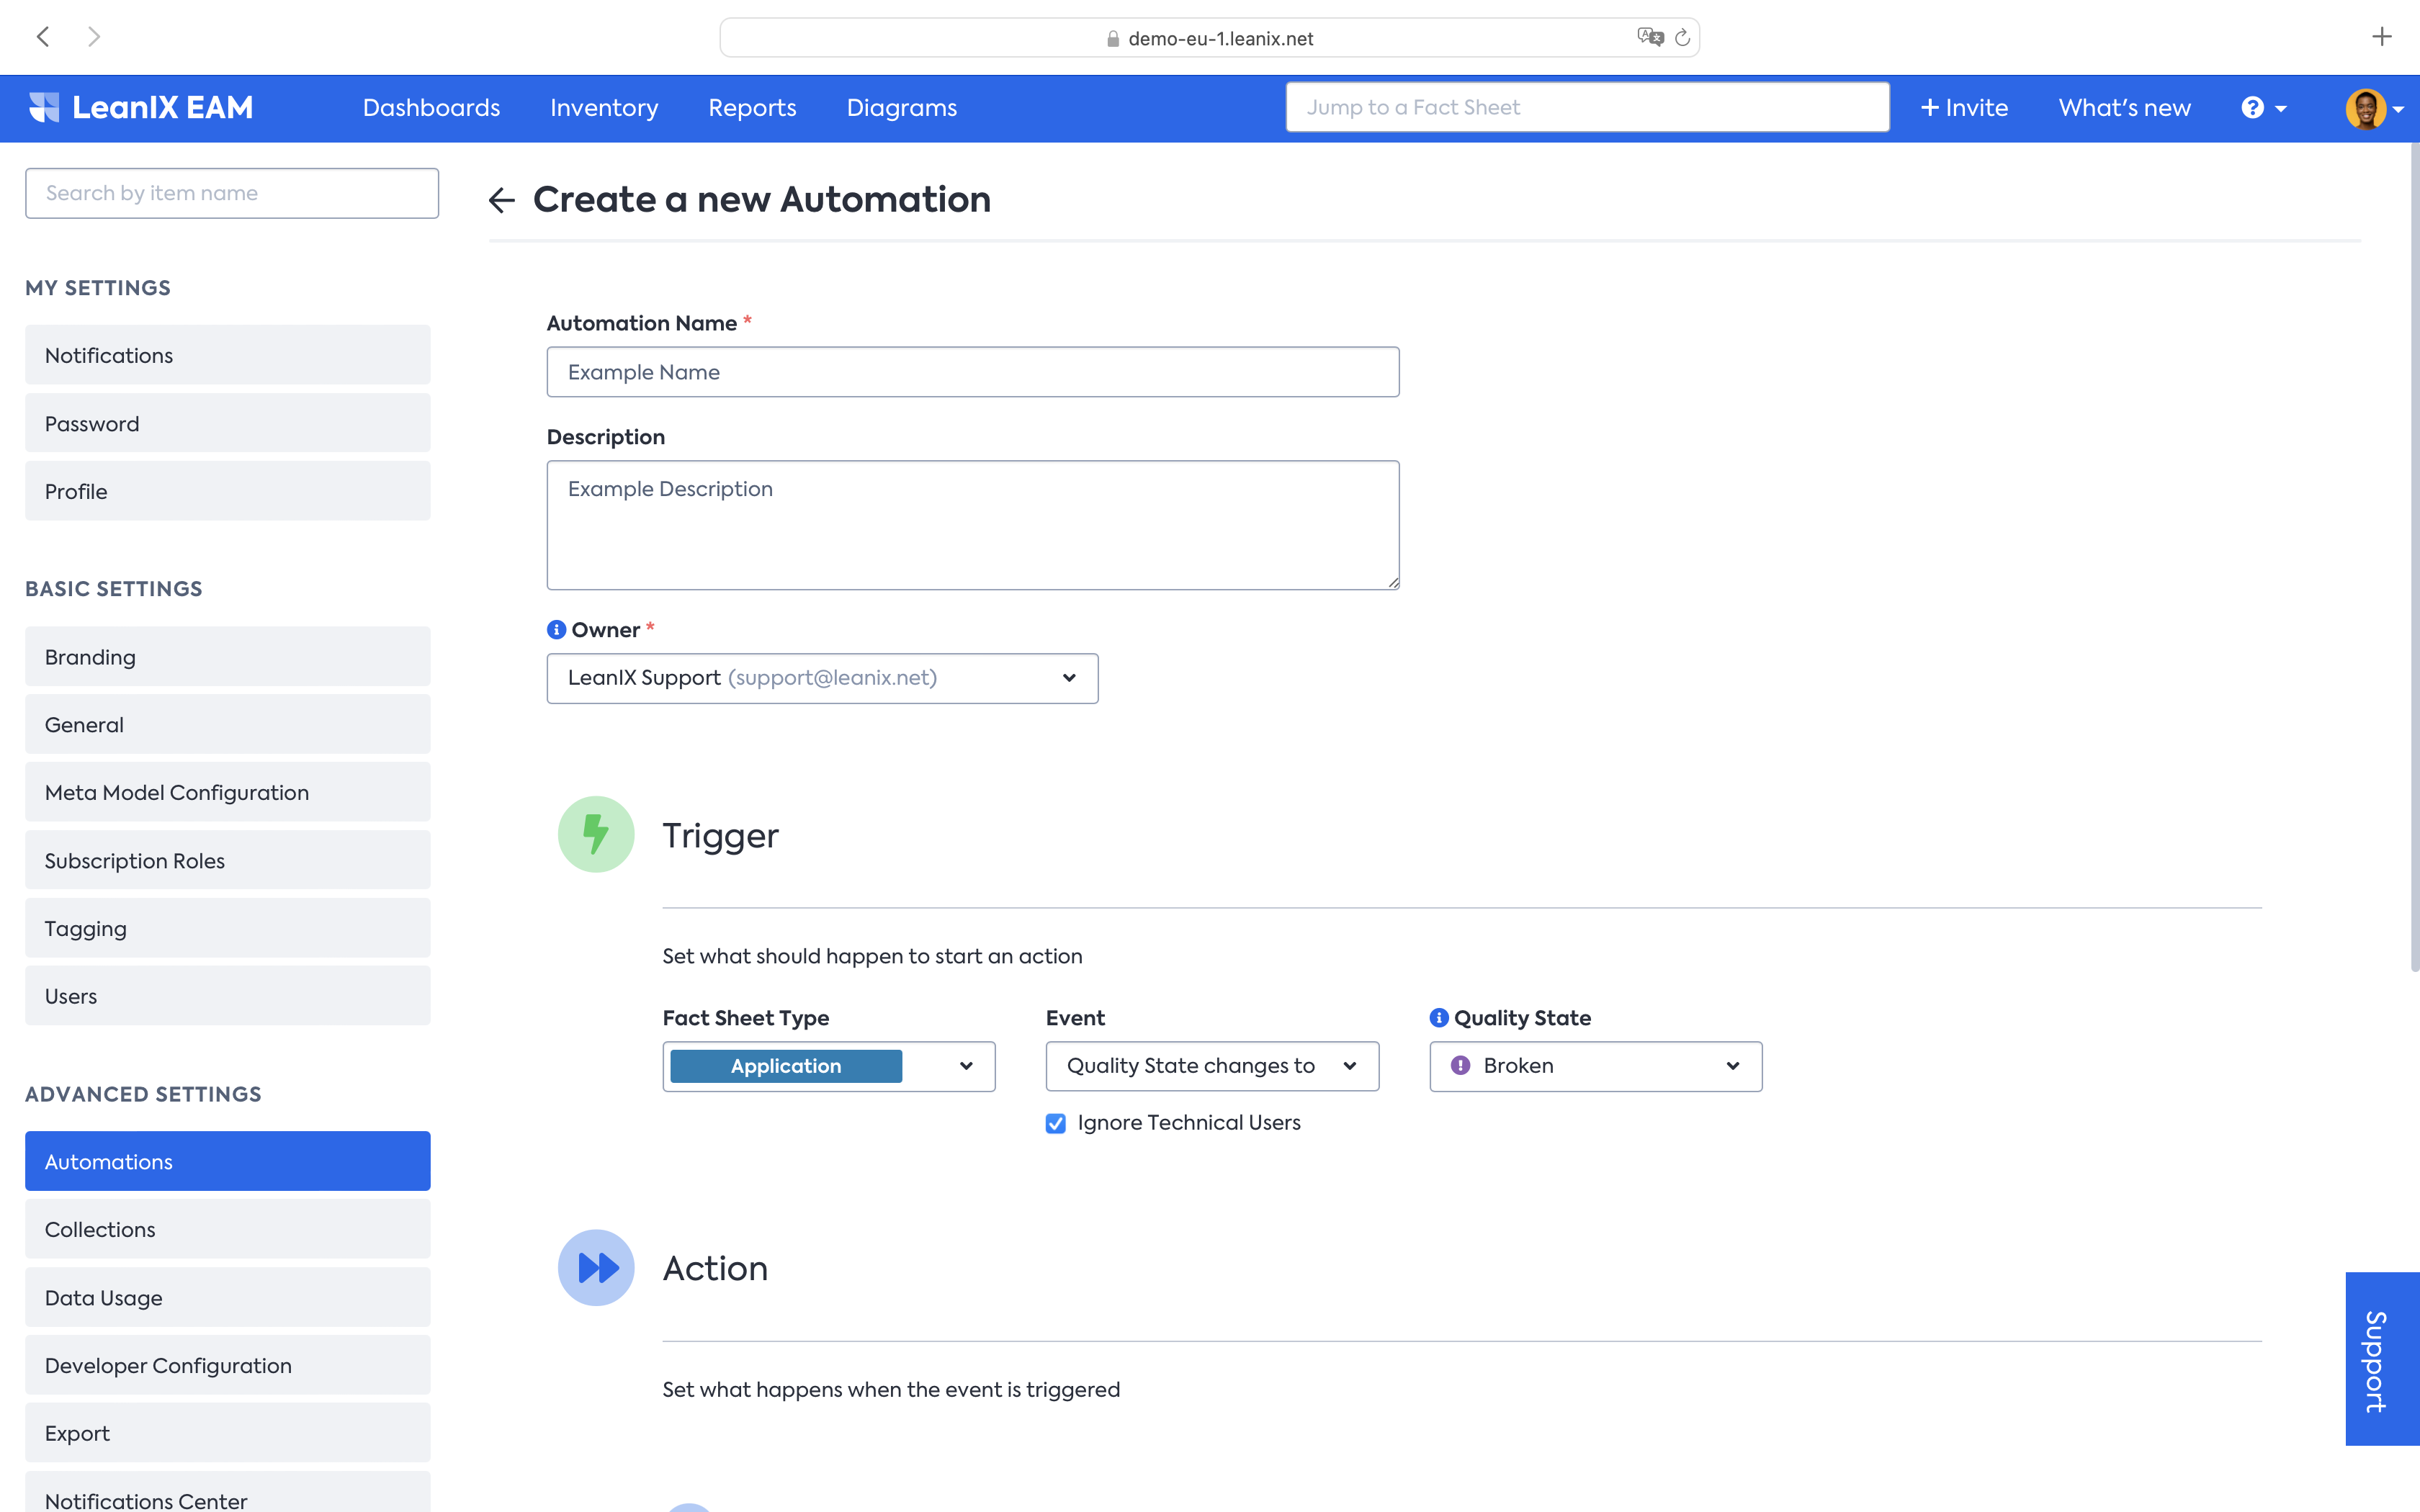Click the LeanIX EAM logo icon
The image size is (2420, 1512).
click(44, 107)
